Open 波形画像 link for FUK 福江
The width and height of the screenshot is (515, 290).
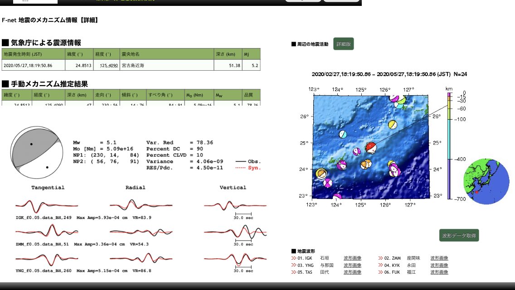point(439,272)
